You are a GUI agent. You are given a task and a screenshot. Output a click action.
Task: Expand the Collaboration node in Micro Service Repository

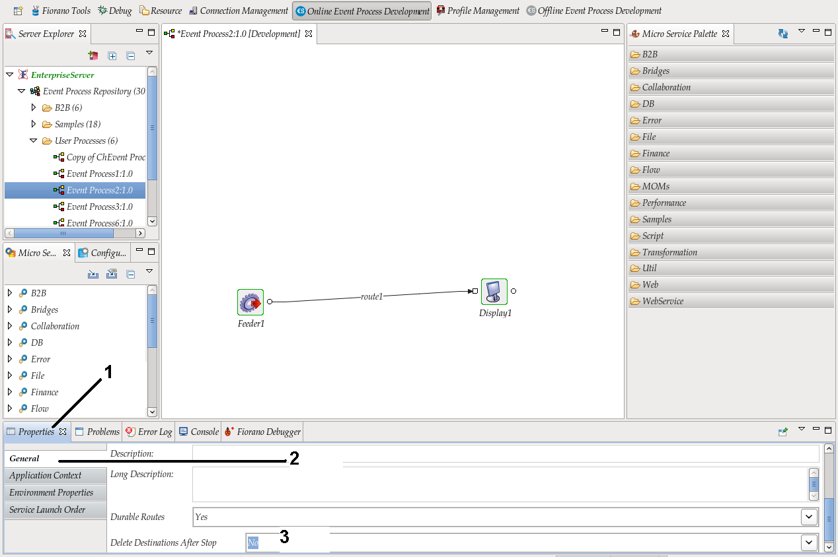click(10, 326)
